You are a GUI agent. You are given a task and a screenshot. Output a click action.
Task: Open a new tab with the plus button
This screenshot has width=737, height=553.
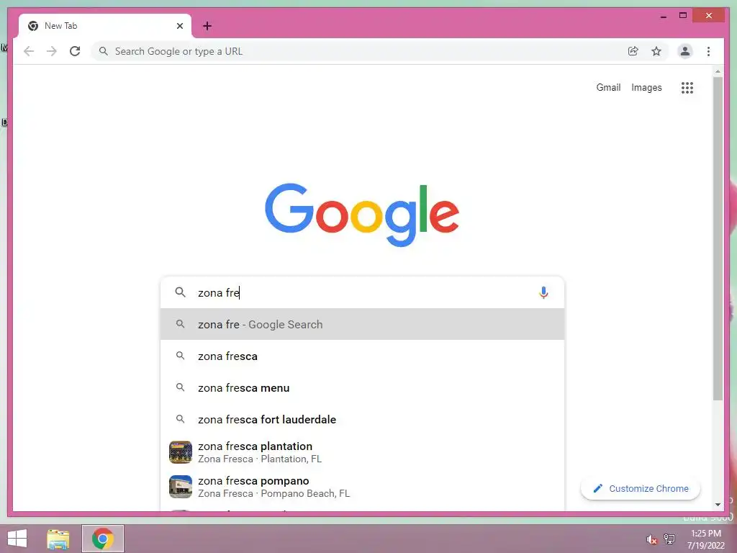click(x=207, y=26)
